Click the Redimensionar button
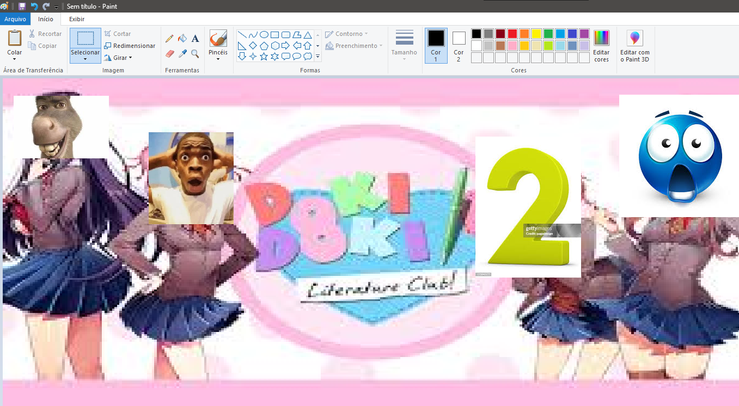The height and width of the screenshot is (406, 739). click(x=130, y=46)
